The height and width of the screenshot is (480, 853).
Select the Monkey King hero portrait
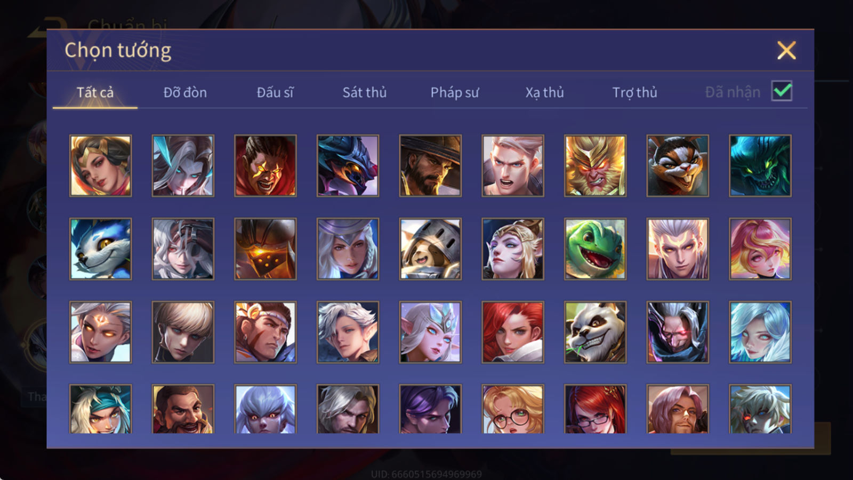[595, 166]
